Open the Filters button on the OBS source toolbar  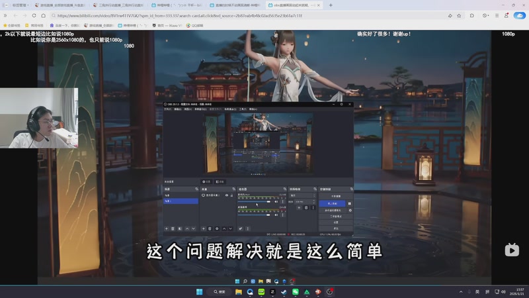coord(220,181)
